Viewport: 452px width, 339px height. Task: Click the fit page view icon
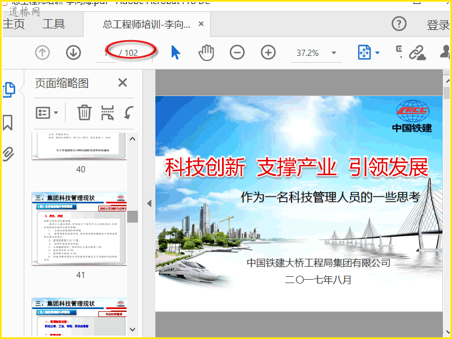pyautogui.click(x=364, y=53)
